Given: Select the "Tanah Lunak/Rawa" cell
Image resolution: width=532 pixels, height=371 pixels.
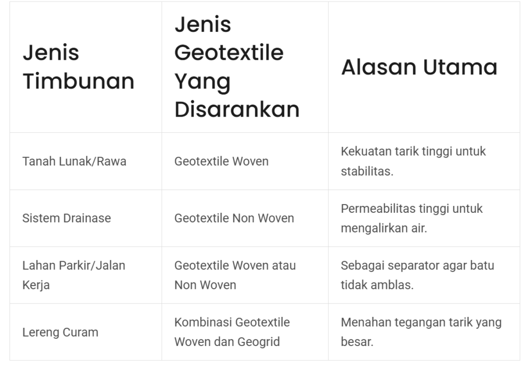Looking at the screenshot, I should point(74,161).
